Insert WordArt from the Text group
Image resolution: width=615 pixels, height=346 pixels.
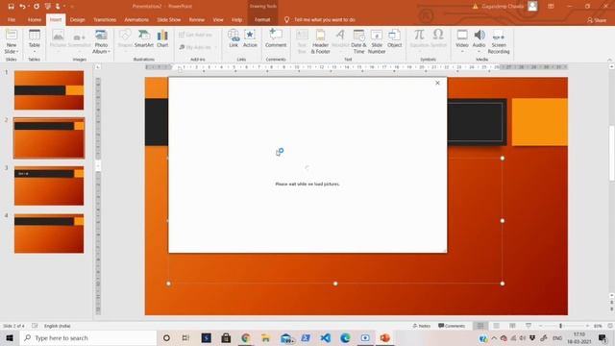pos(340,38)
